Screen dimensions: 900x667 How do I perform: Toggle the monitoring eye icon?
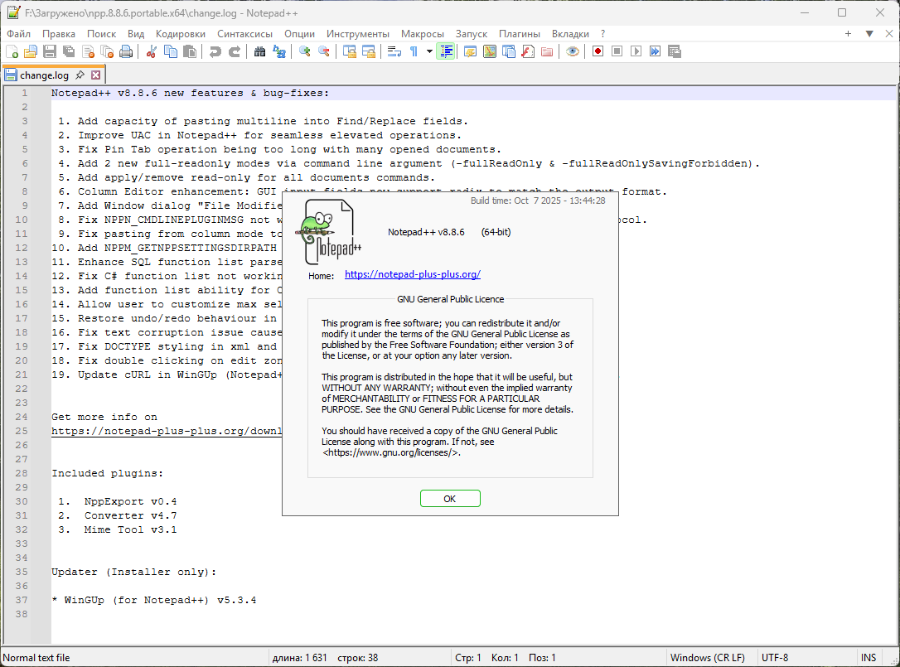click(573, 51)
